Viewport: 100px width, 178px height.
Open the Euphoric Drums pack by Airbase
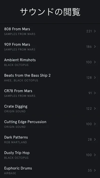tap(50, 170)
